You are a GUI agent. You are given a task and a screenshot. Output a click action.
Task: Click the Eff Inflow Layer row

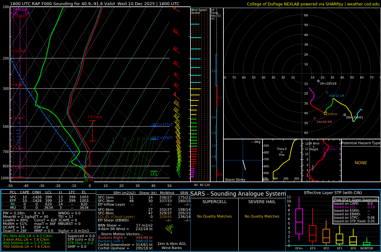(144, 204)
